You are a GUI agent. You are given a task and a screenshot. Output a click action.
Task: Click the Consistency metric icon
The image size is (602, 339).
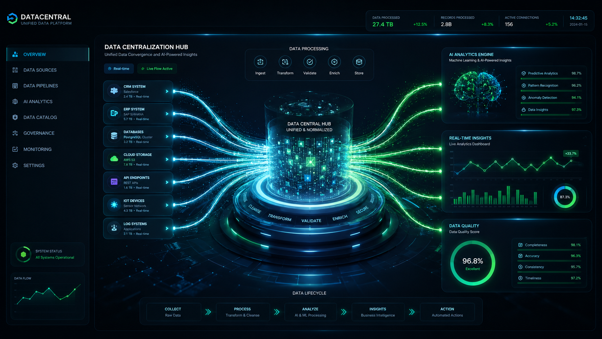[x=520, y=267]
